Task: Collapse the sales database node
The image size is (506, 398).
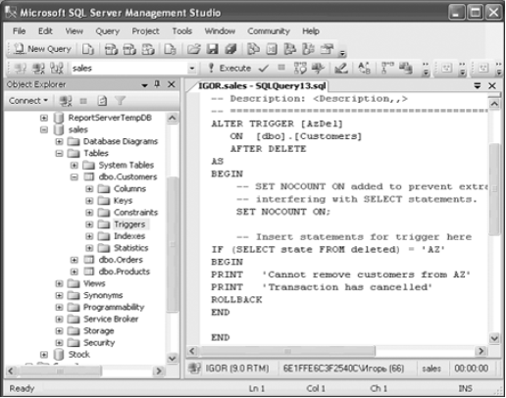Action: [44, 129]
